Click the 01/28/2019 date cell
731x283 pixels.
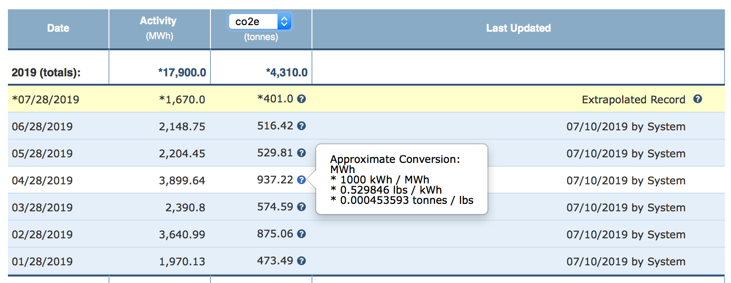42,262
